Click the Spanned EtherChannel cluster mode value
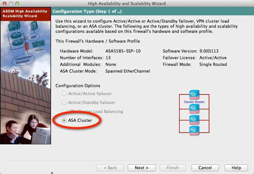Screen dimensions: 254x174 click(x=128, y=71)
